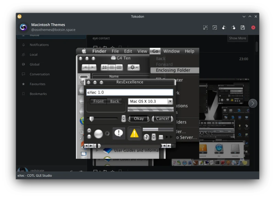Click the Apple logo in the pictured menu bar
The width and height of the screenshot is (275, 198).
pos(84,51)
